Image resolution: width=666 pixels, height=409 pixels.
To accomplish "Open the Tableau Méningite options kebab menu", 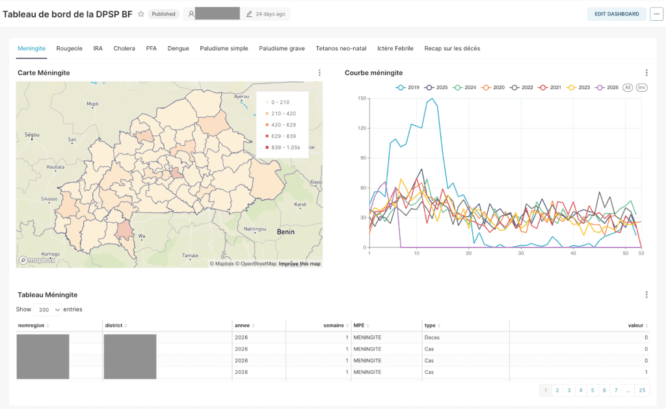I will coord(646,294).
